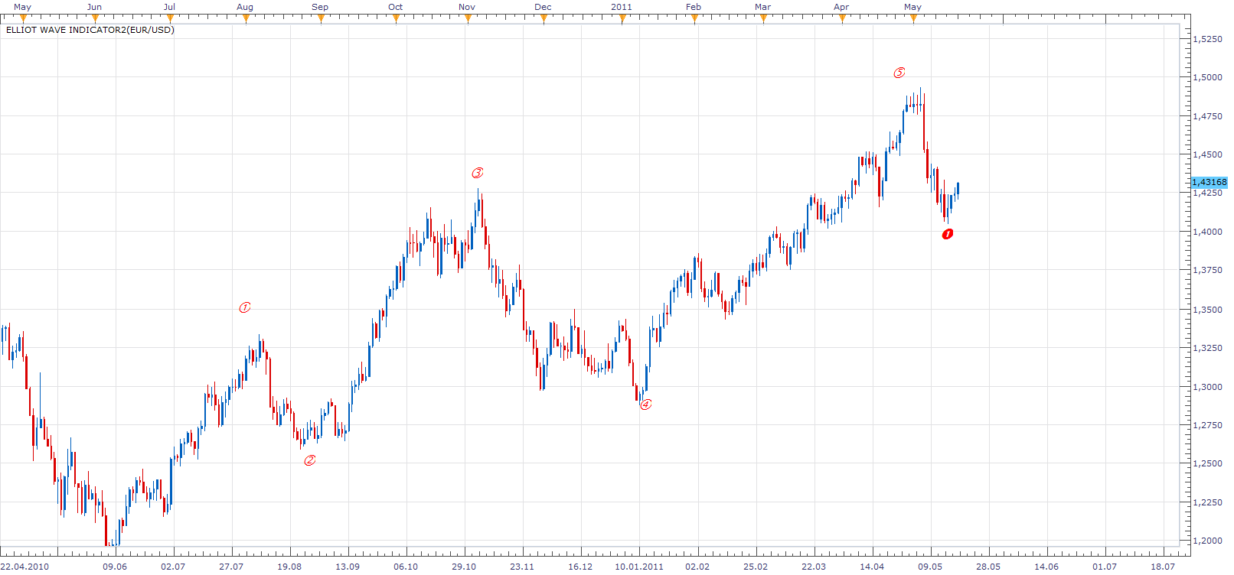Click the 14.04 date axis label
This screenshot has height=575, width=1234.
(872, 567)
